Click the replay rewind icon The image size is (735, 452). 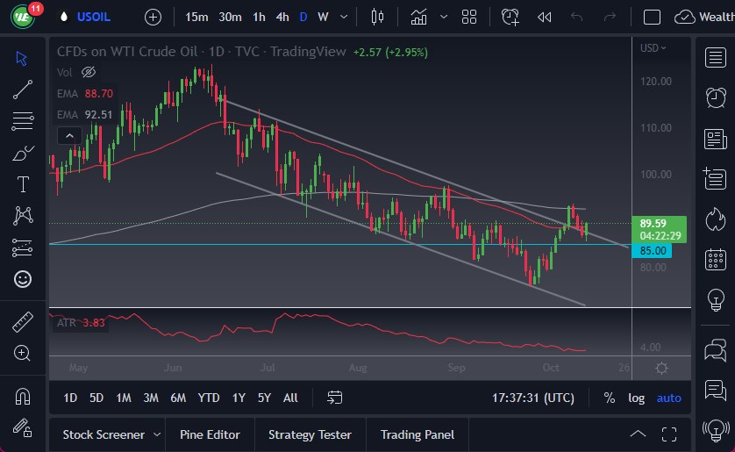coord(544,17)
